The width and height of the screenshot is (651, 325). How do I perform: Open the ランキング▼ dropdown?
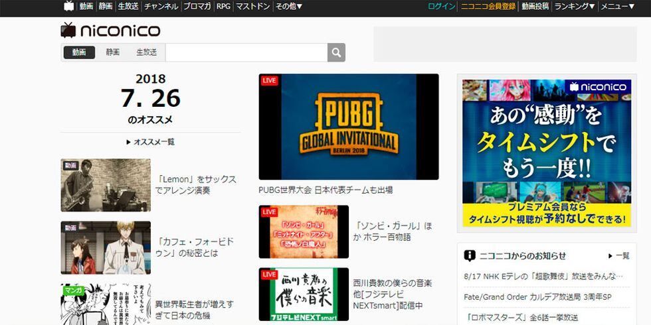(575, 7)
